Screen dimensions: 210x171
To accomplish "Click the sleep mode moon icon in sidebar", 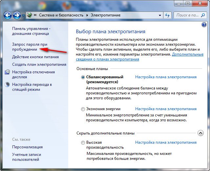I will 7,85.
